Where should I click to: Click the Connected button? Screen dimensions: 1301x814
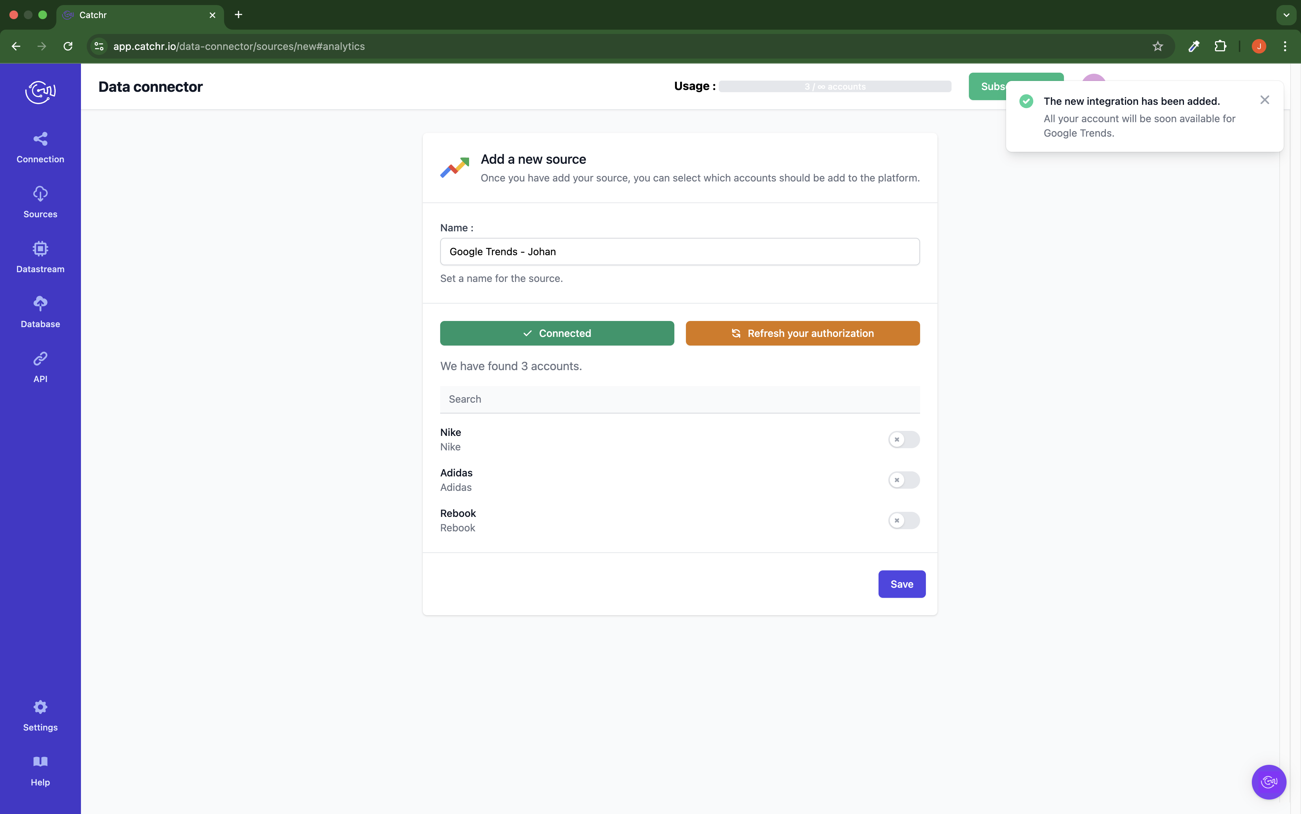click(557, 333)
